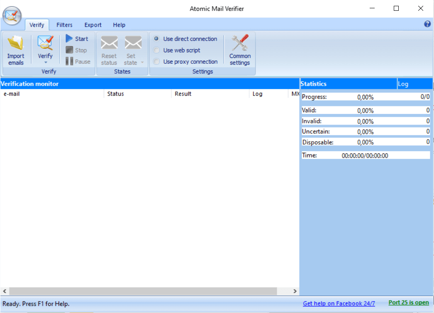The height and width of the screenshot is (313, 434).
Task: Click the Stop verification button
Action: tap(77, 50)
